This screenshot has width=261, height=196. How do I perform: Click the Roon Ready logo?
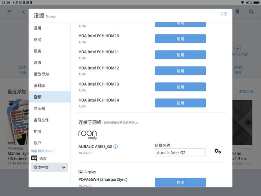pos(88,135)
